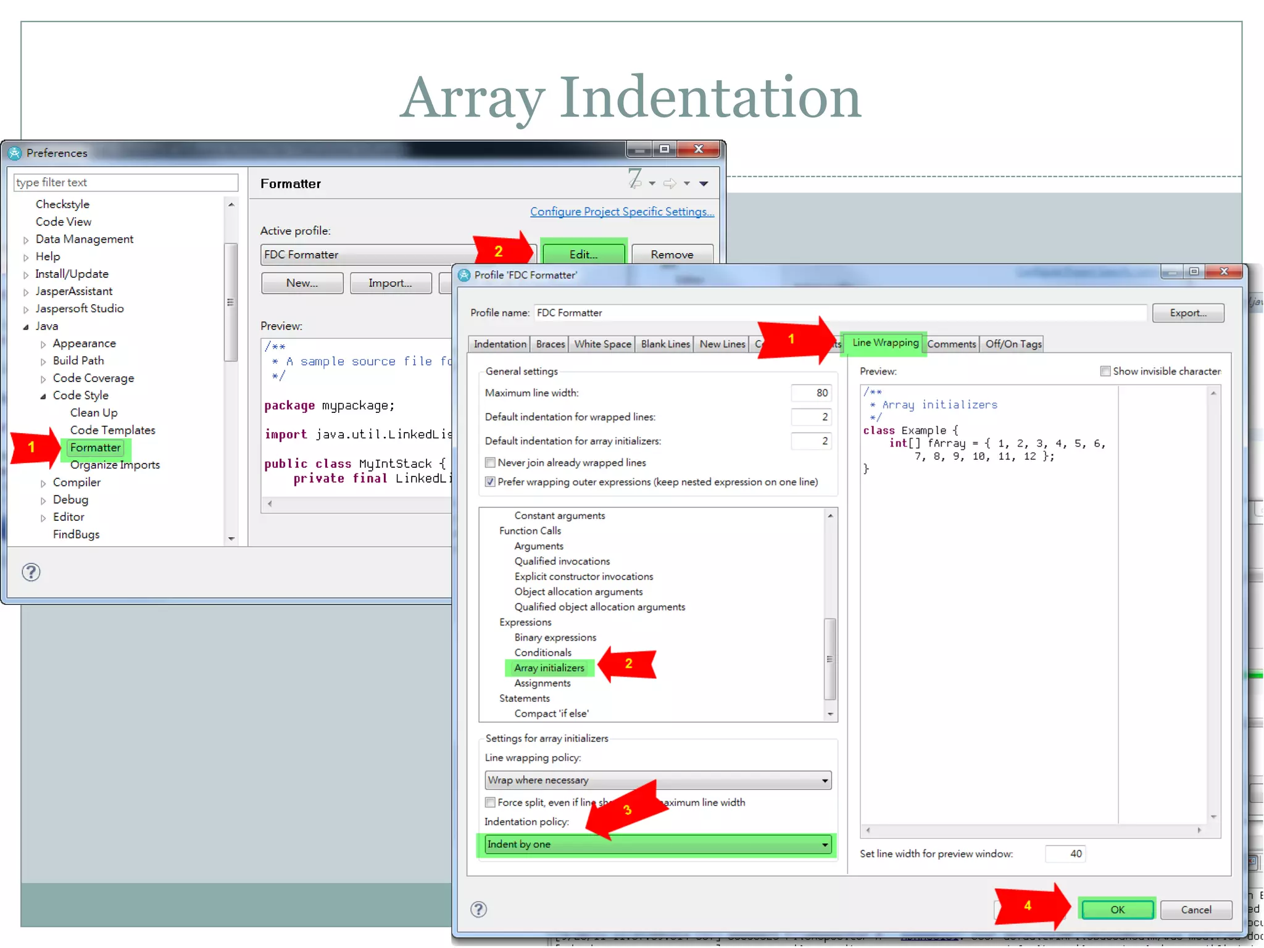Uncheck Prefer wrapping outer expressions

490,481
